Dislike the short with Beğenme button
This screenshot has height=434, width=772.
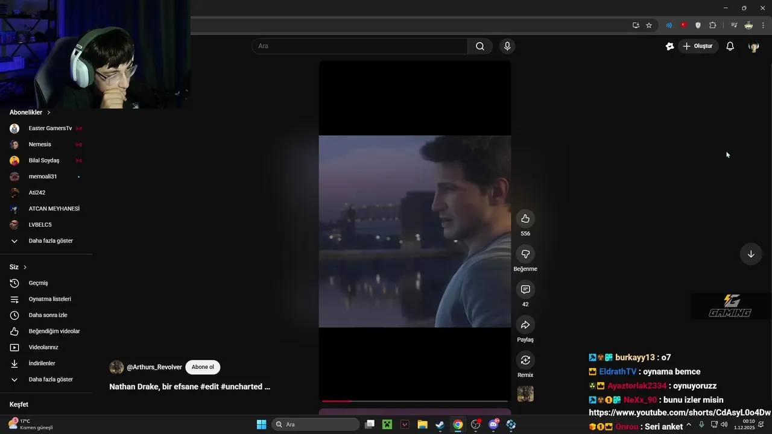coord(525,254)
